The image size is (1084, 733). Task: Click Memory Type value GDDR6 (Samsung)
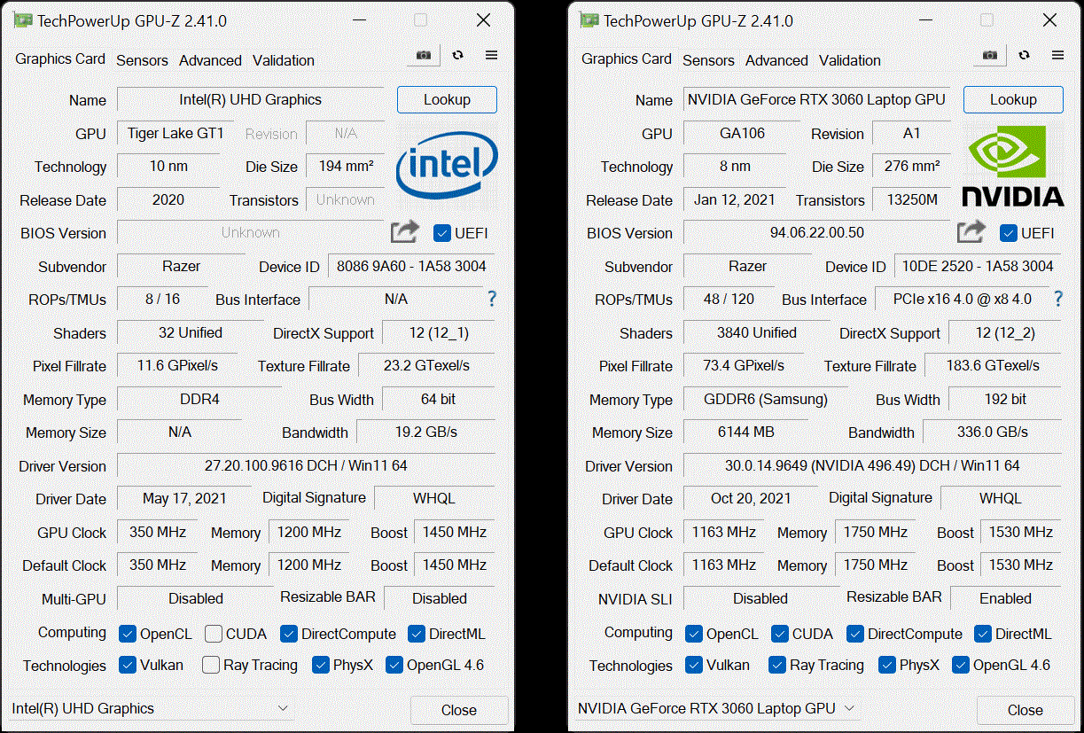(766, 399)
